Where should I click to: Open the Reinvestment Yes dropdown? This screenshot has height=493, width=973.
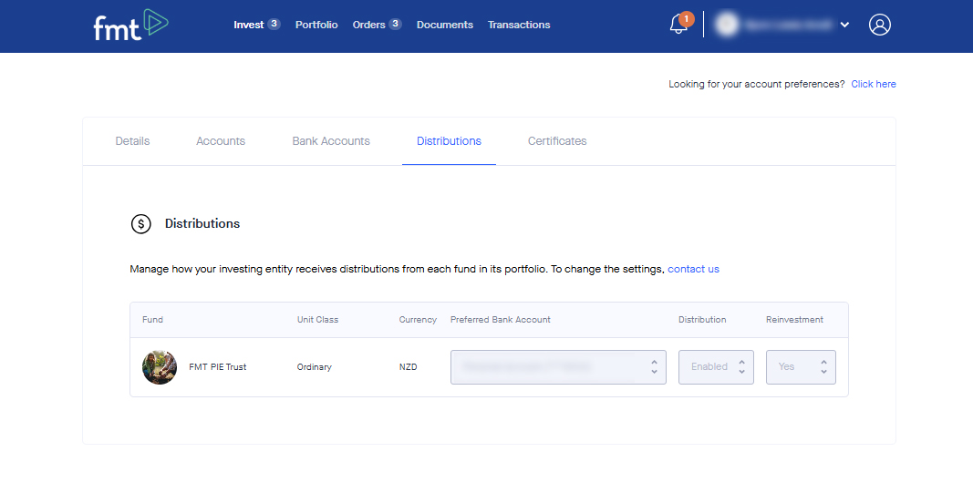point(801,367)
